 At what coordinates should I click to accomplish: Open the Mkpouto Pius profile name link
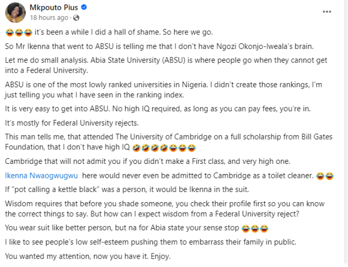(x=52, y=8)
